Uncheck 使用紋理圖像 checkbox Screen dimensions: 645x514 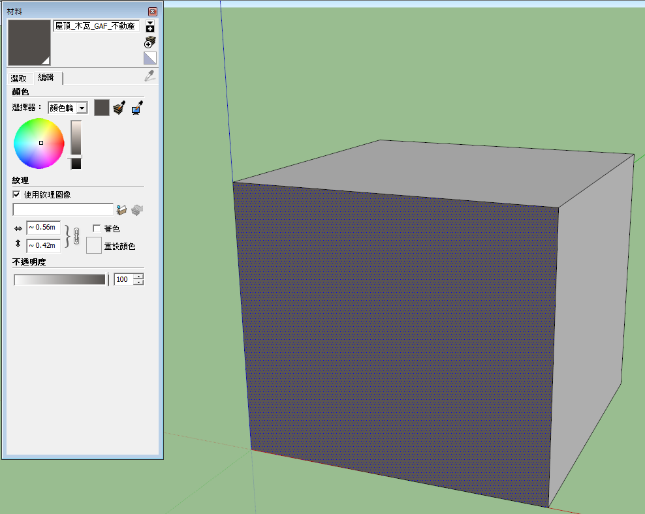pos(17,194)
